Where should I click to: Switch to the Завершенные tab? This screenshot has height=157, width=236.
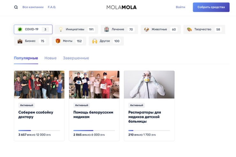pos(76,58)
